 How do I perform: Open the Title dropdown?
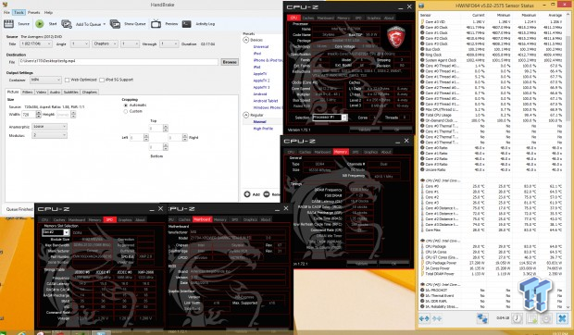[36, 43]
